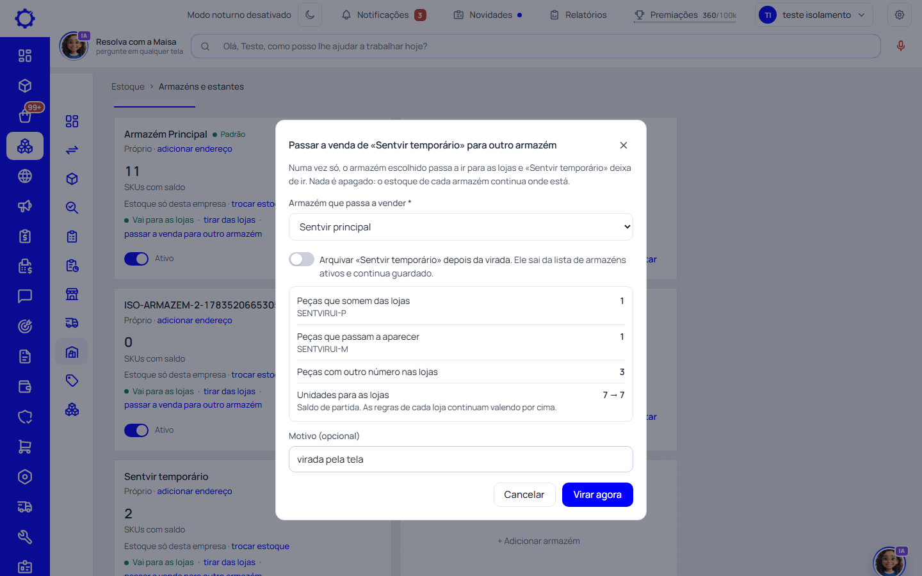The width and height of the screenshot is (922, 576).
Task: Click tirar das lojas in Armazém Principal
Action: click(x=229, y=220)
